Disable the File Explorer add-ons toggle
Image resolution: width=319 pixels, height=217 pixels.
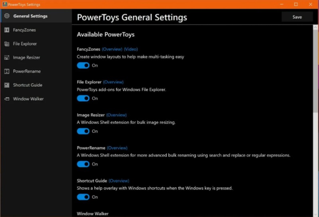pyautogui.click(x=83, y=98)
